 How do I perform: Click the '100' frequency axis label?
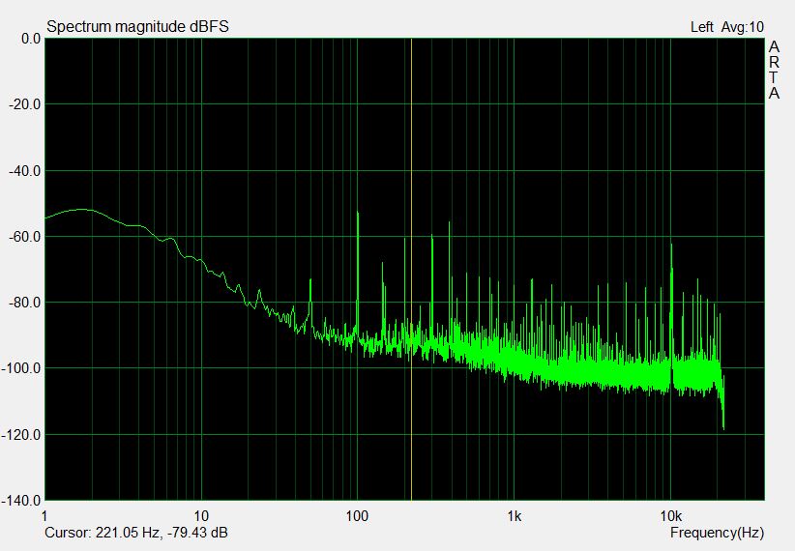[357, 516]
